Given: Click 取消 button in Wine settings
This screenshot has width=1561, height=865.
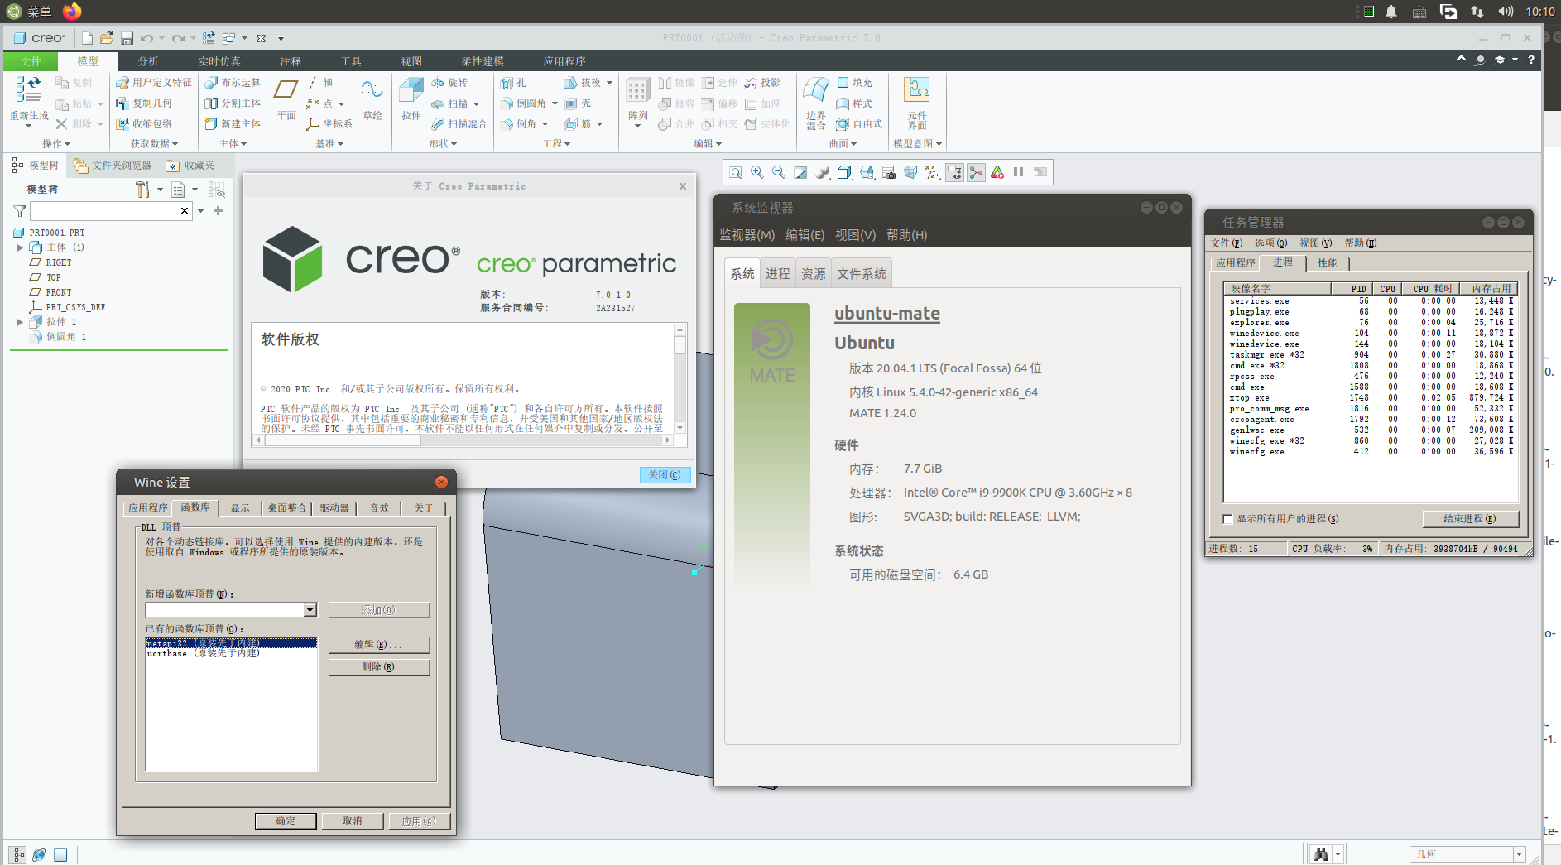Looking at the screenshot, I should tap(353, 821).
